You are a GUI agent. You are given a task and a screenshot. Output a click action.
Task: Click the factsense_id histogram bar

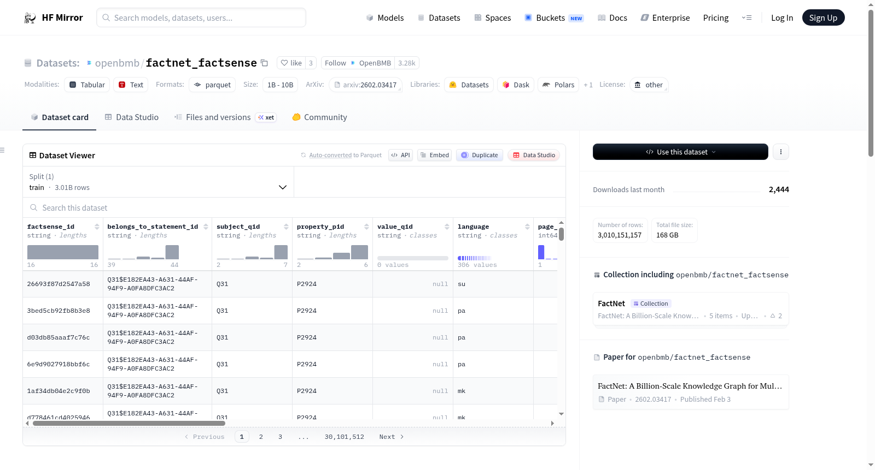63,252
